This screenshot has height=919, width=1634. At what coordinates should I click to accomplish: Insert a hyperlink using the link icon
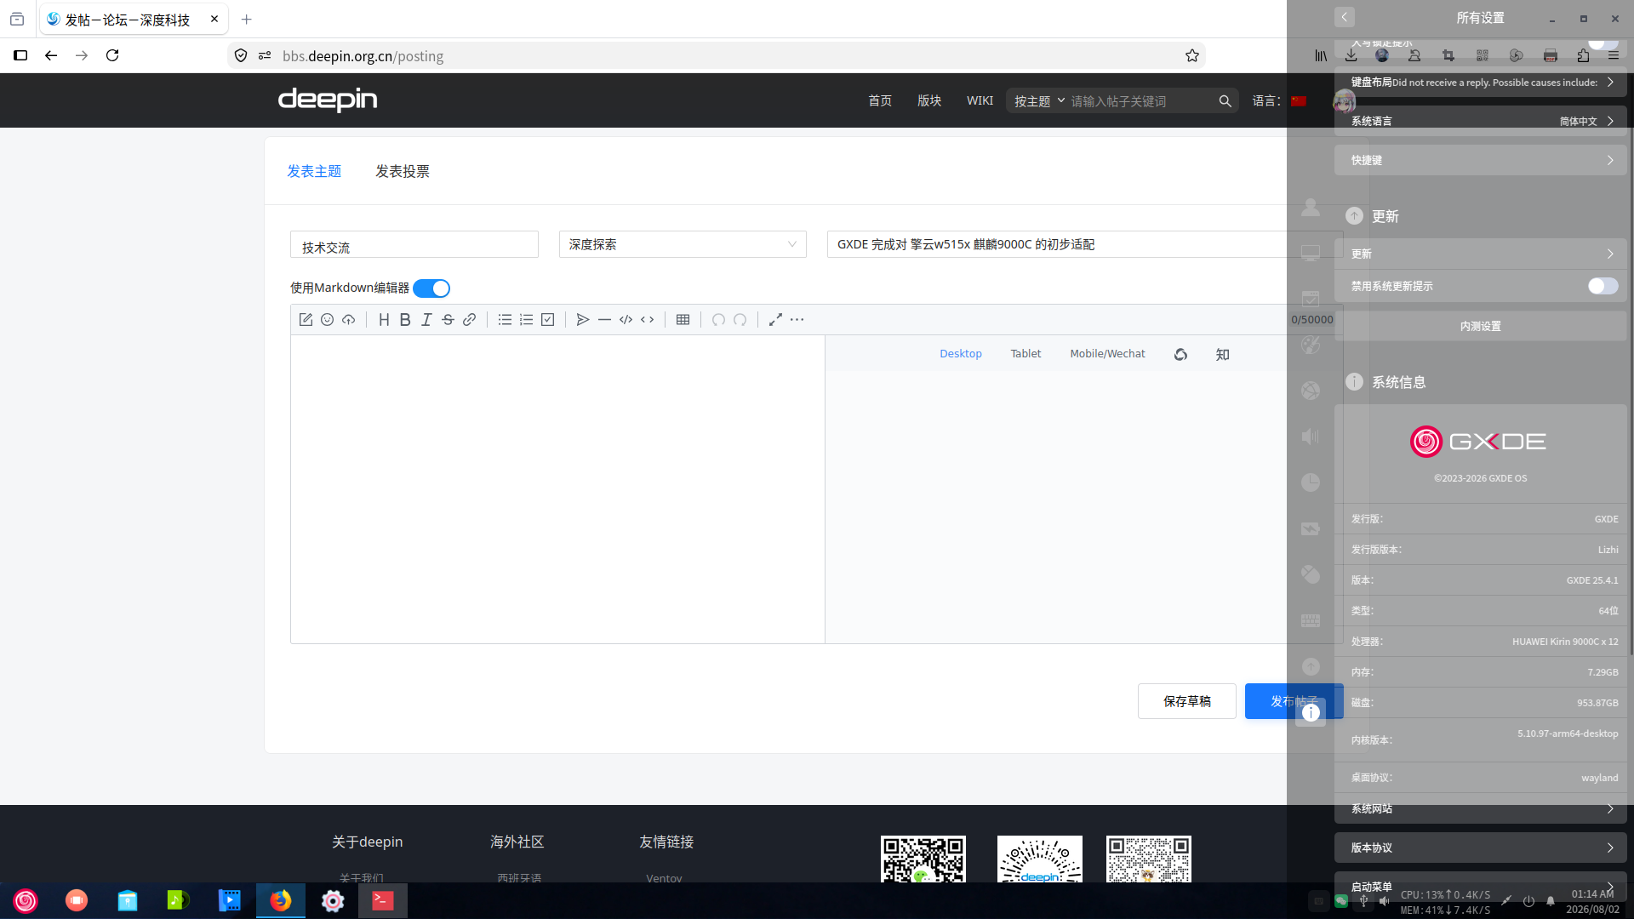tap(469, 320)
